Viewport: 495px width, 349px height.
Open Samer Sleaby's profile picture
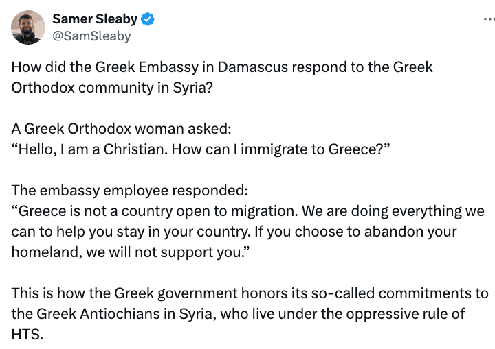(x=26, y=28)
